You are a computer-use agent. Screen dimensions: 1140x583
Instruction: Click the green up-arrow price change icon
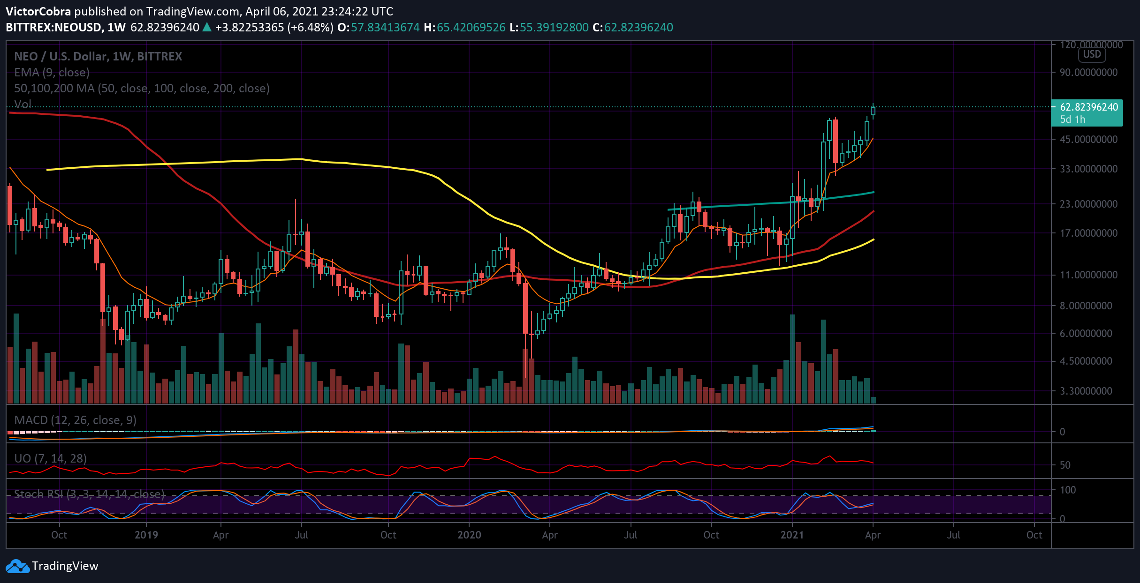(207, 27)
